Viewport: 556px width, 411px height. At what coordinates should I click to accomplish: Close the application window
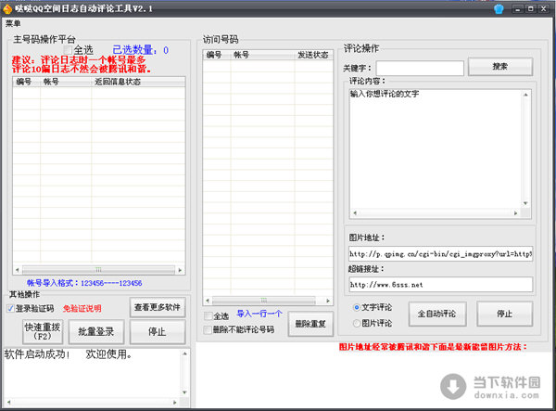(543, 9)
